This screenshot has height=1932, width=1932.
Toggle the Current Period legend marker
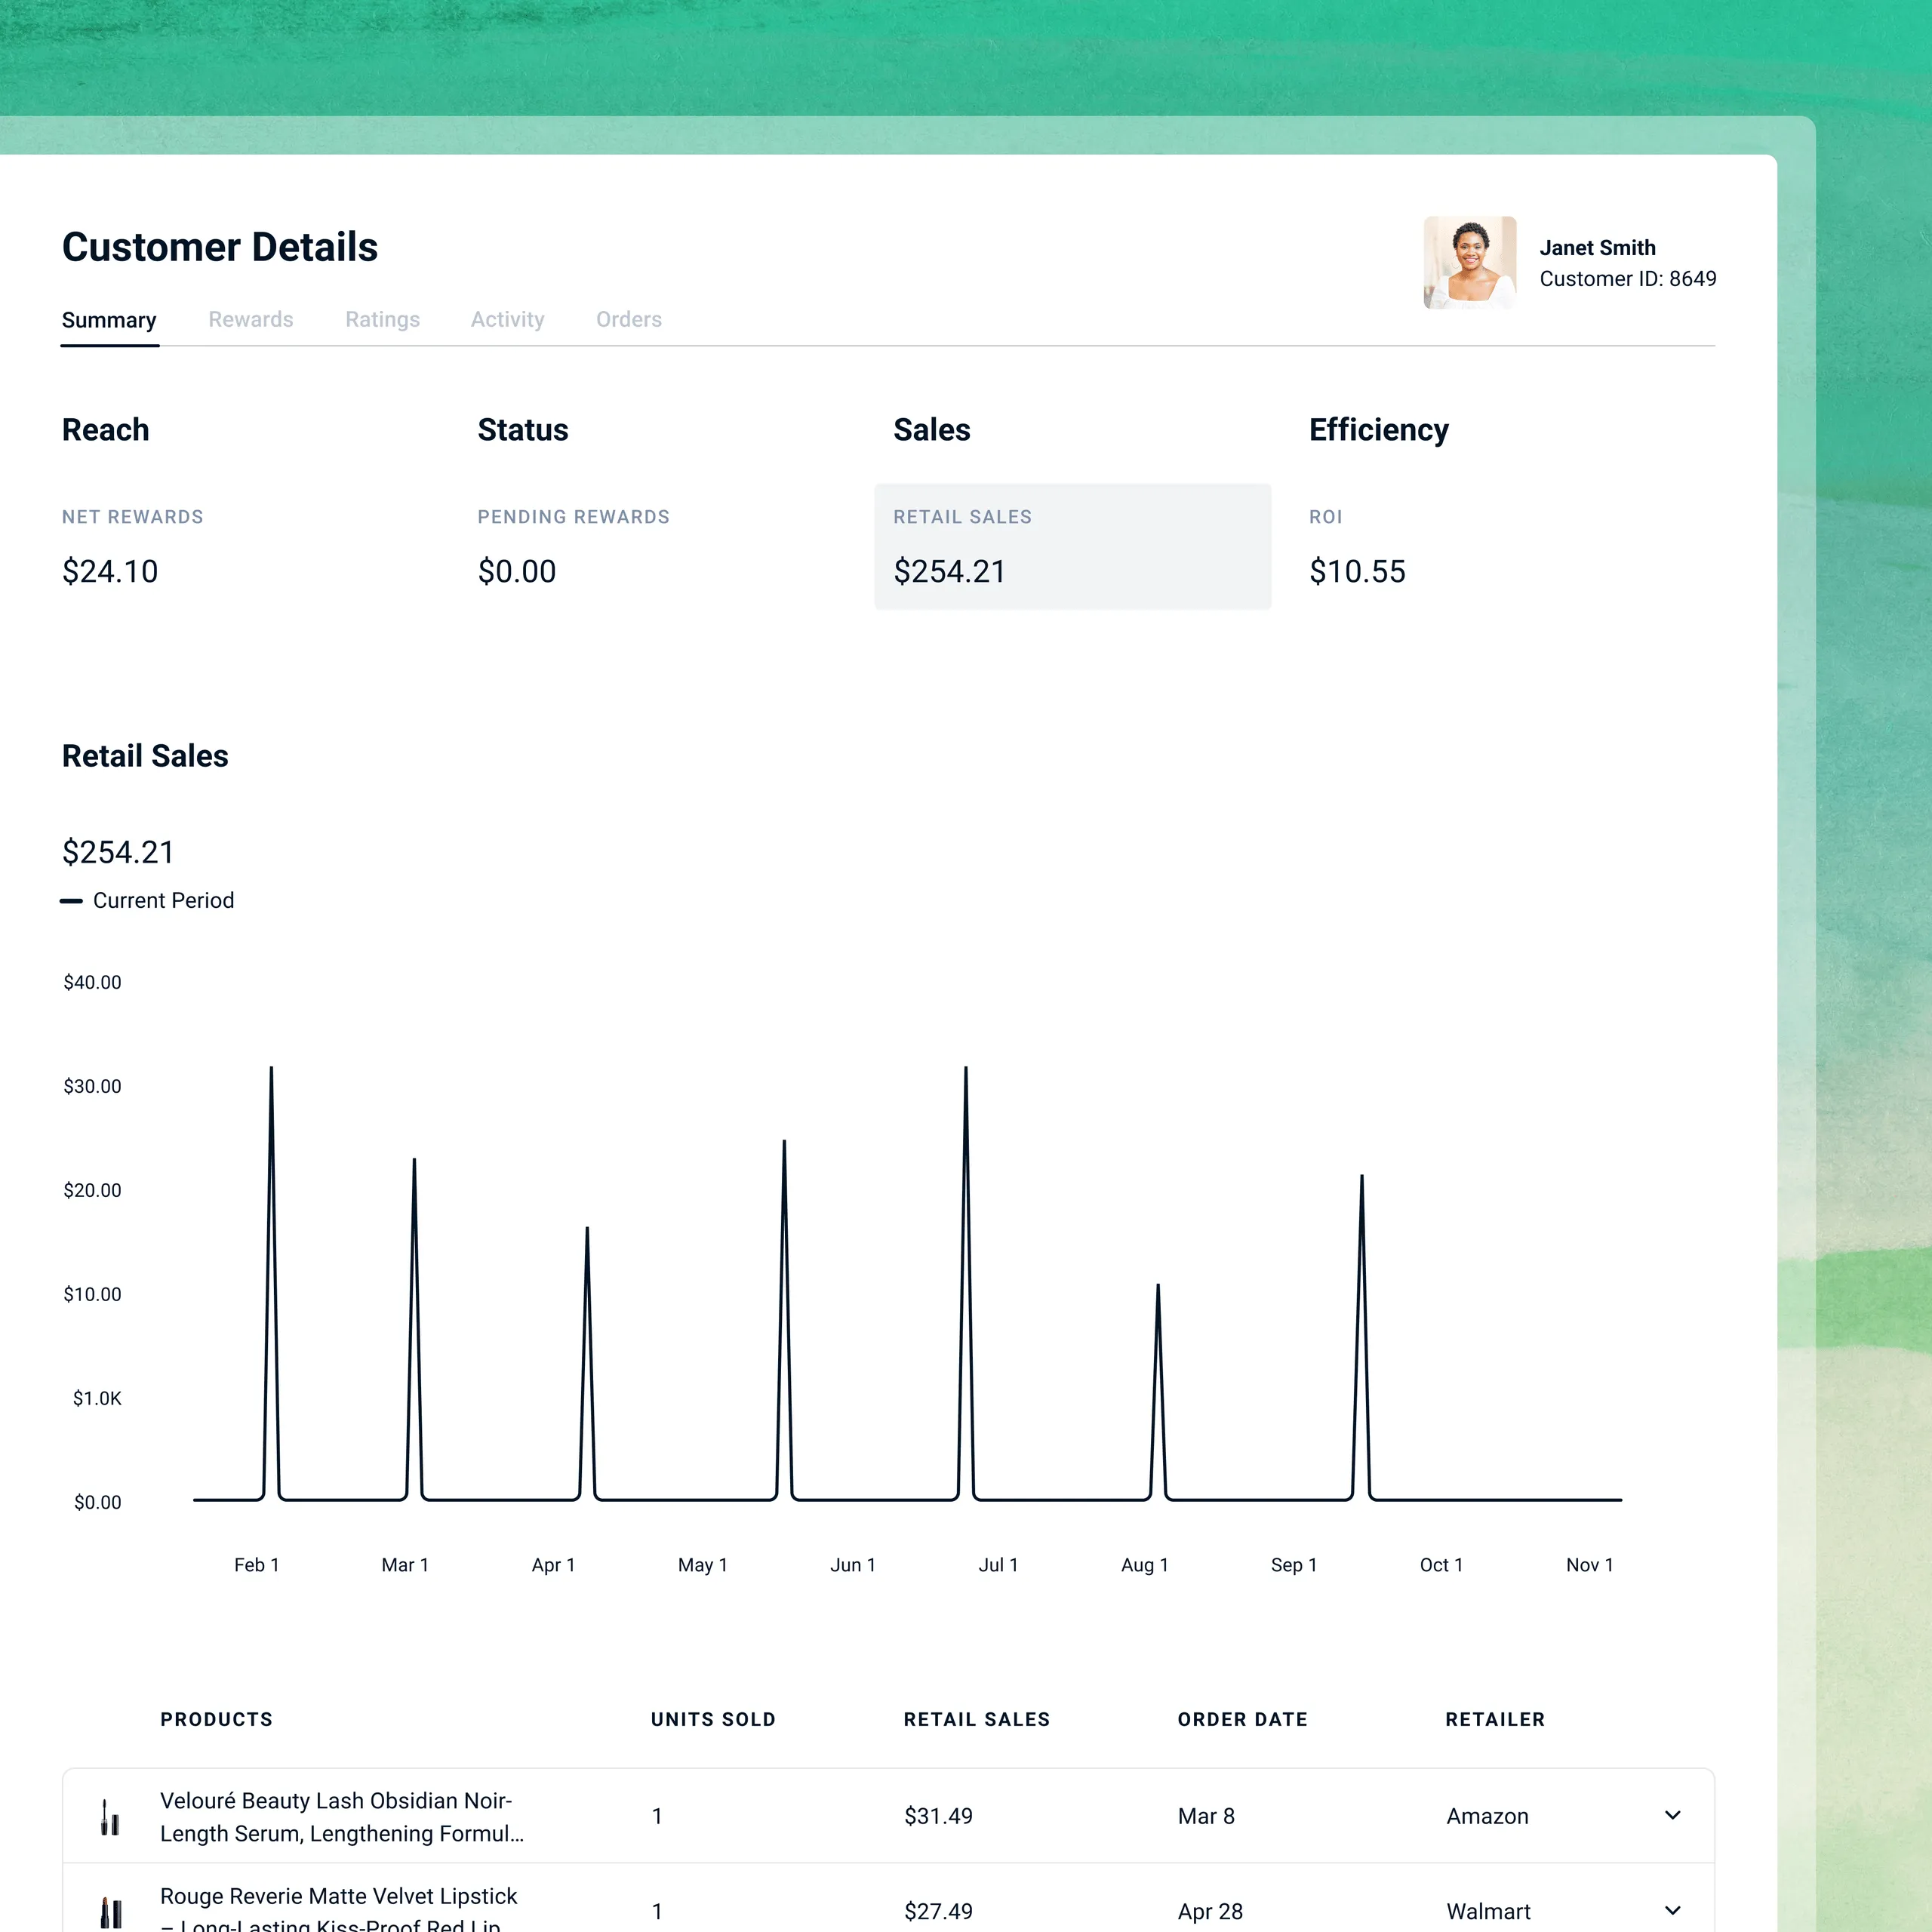72,901
